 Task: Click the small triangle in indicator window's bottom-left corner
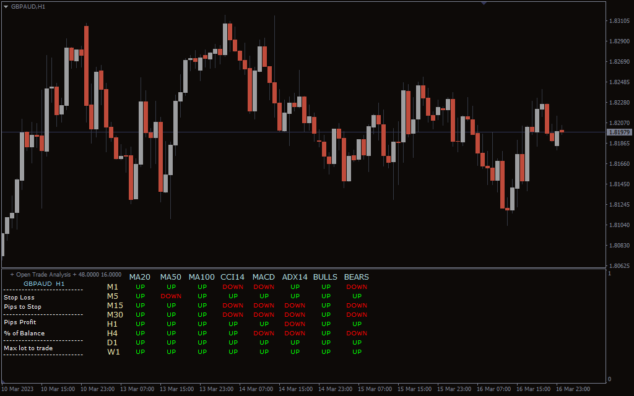pos(3,381)
